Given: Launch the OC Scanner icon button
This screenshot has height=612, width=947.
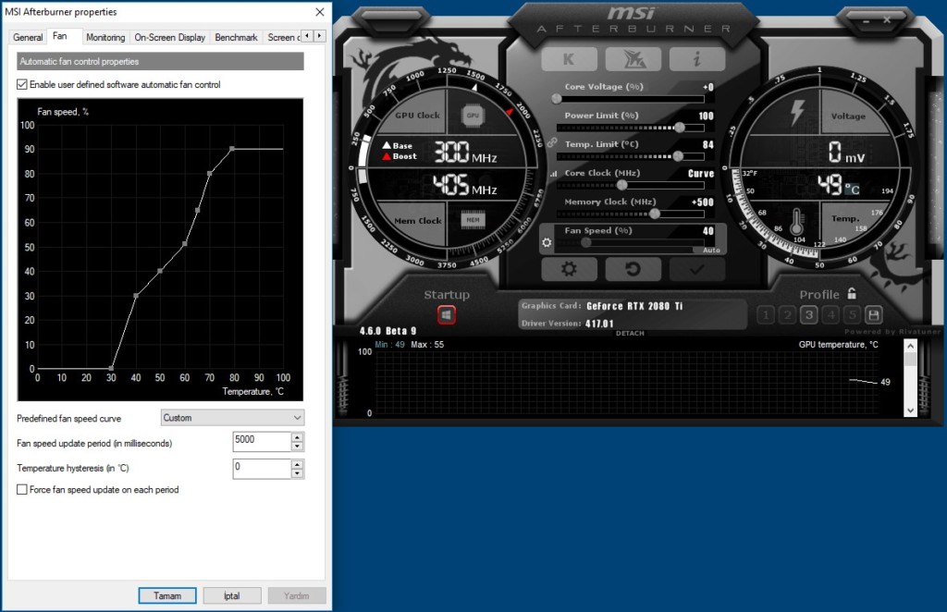Looking at the screenshot, I should [x=633, y=59].
